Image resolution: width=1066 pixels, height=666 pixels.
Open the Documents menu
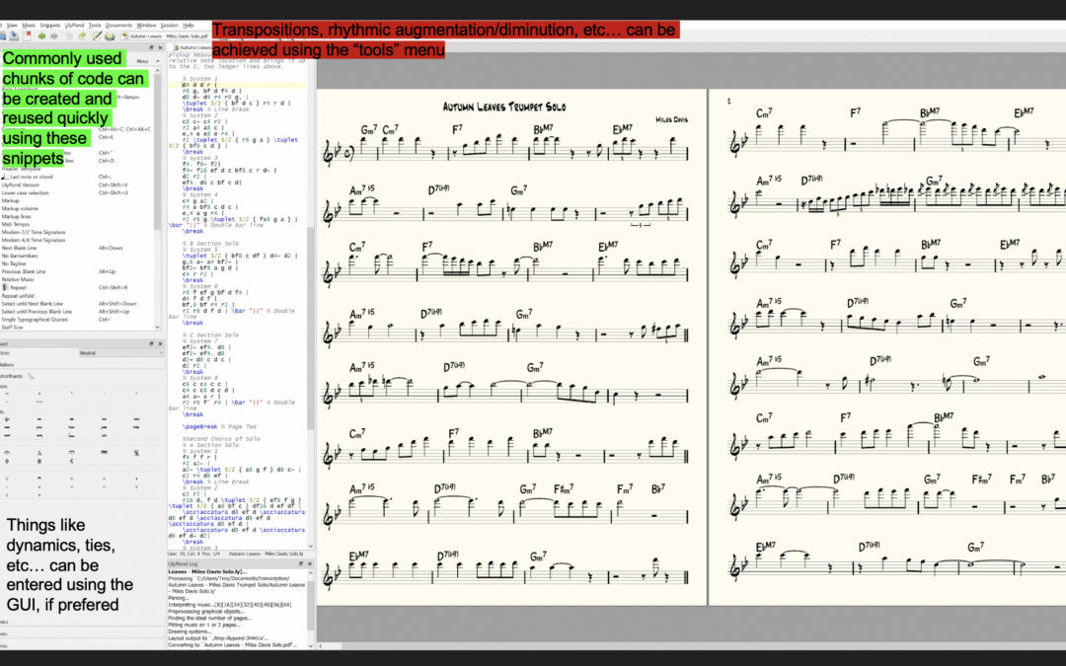pos(118,25)
